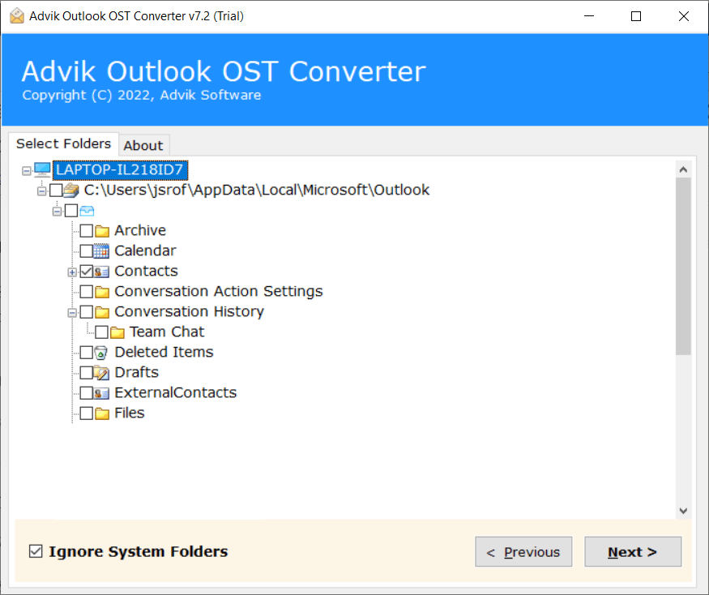Click the computer icon beside LAPTOP-IL218ID7
Viewport: 709px width, 595px height.
click(x=42, y=170)
